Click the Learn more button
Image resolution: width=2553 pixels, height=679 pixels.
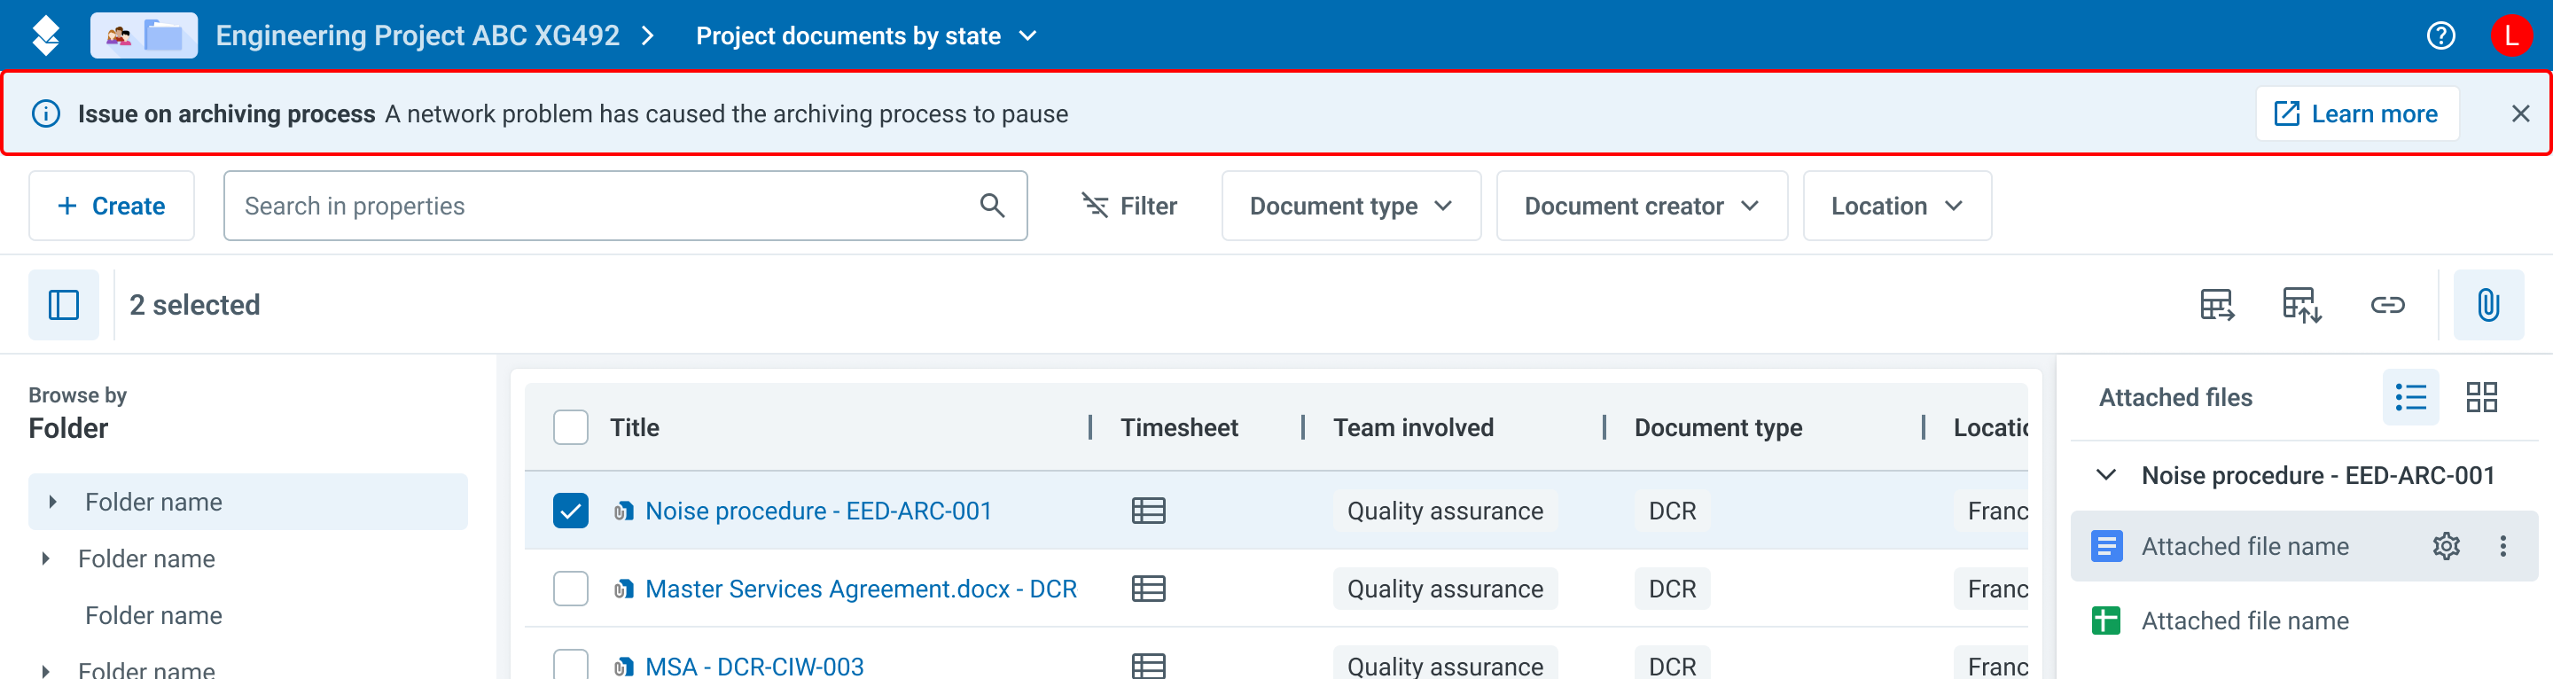tap(2357, 114)
